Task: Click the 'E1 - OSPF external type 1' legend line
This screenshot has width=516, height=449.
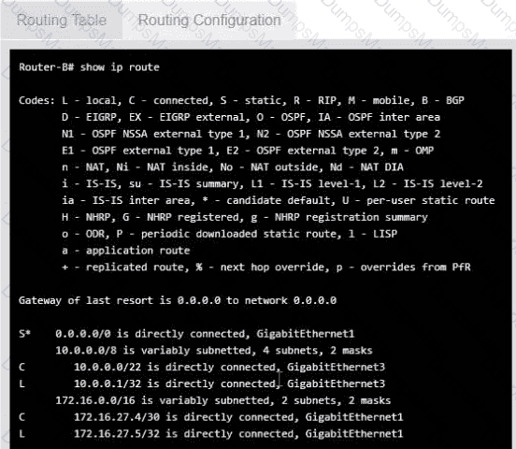Action: [248, 151]
